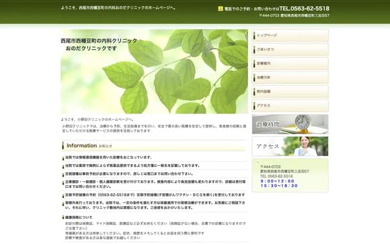Click アクセス in the sidebar menu
This screenshot has height=244, width=390.
290,106
